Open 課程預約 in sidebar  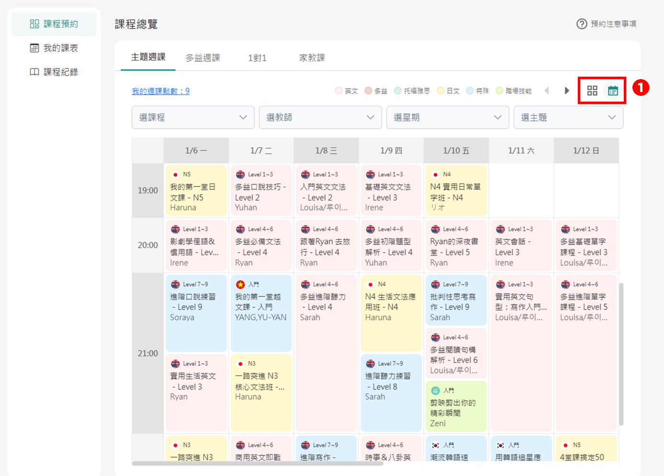[54, 24]
